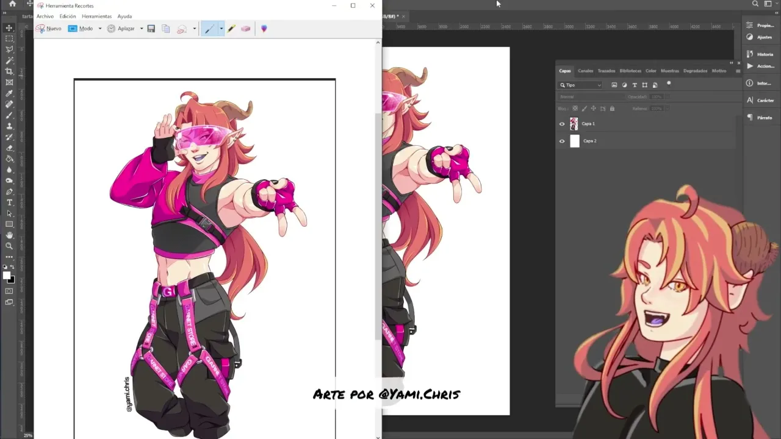Select the Eraser tool in Photoshop
The image size is (781, 439).
point(9,148)
